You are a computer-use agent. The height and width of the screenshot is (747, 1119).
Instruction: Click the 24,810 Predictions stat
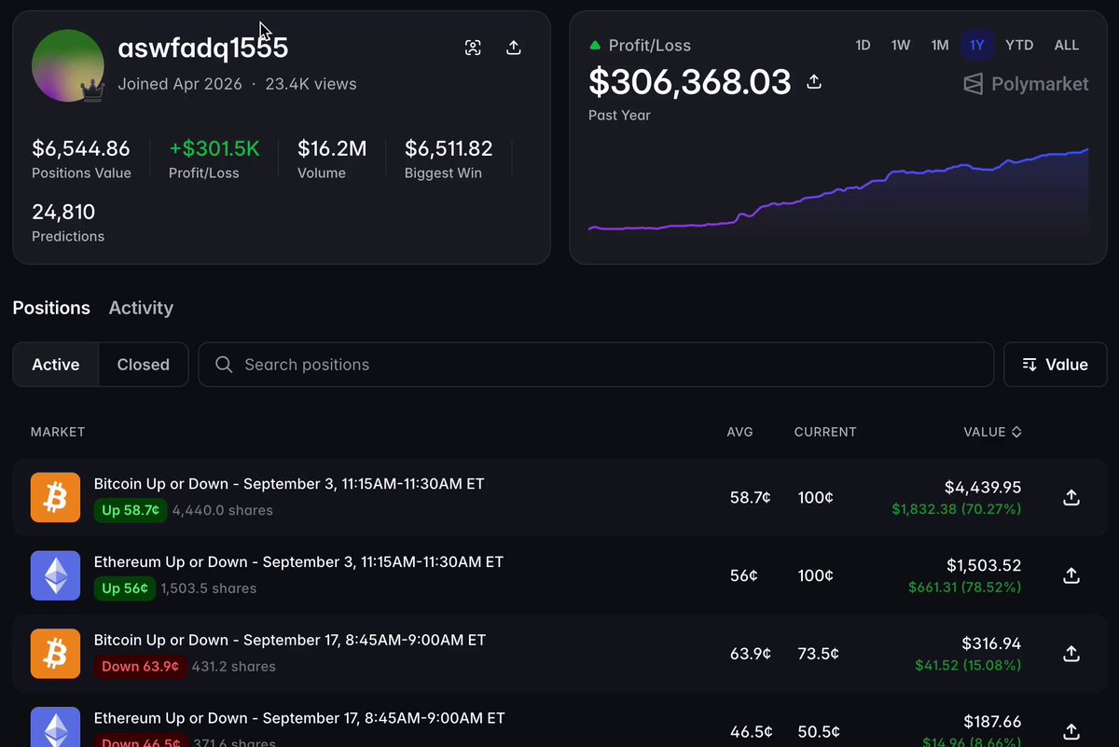tap(68, 222)
